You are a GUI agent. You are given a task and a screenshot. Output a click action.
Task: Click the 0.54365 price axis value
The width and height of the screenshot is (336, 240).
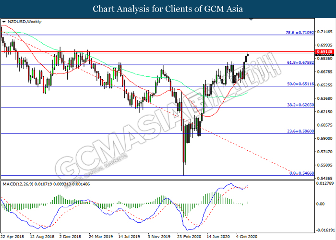(325, 178)
